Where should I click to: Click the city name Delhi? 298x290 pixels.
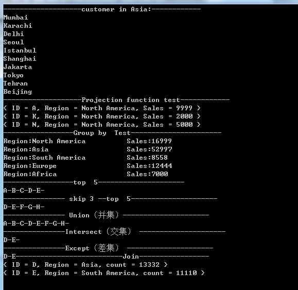pos(13,34)
